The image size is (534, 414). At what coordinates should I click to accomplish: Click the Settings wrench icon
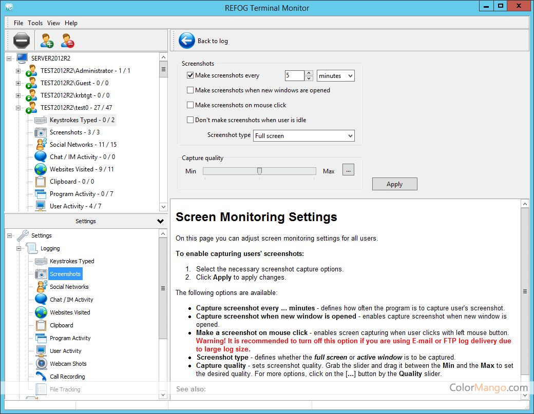click(x=23, y=235)
